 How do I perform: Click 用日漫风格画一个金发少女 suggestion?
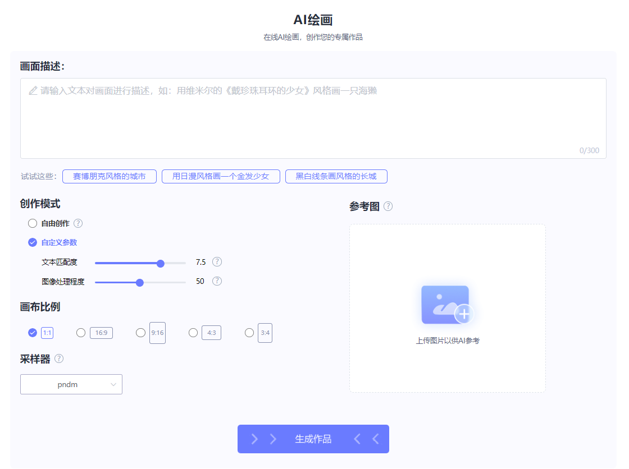pos(221,176)
